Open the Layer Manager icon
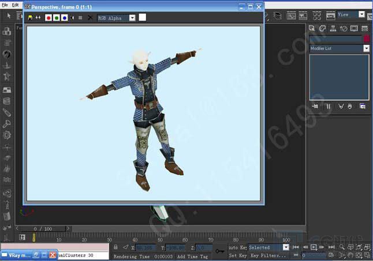 point(278,16)
